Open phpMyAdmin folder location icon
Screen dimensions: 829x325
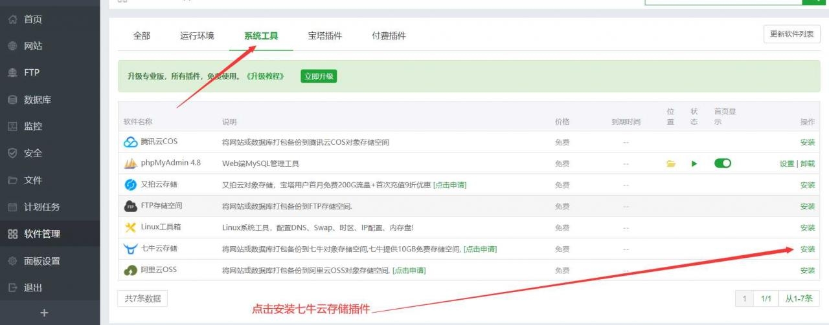671,163
